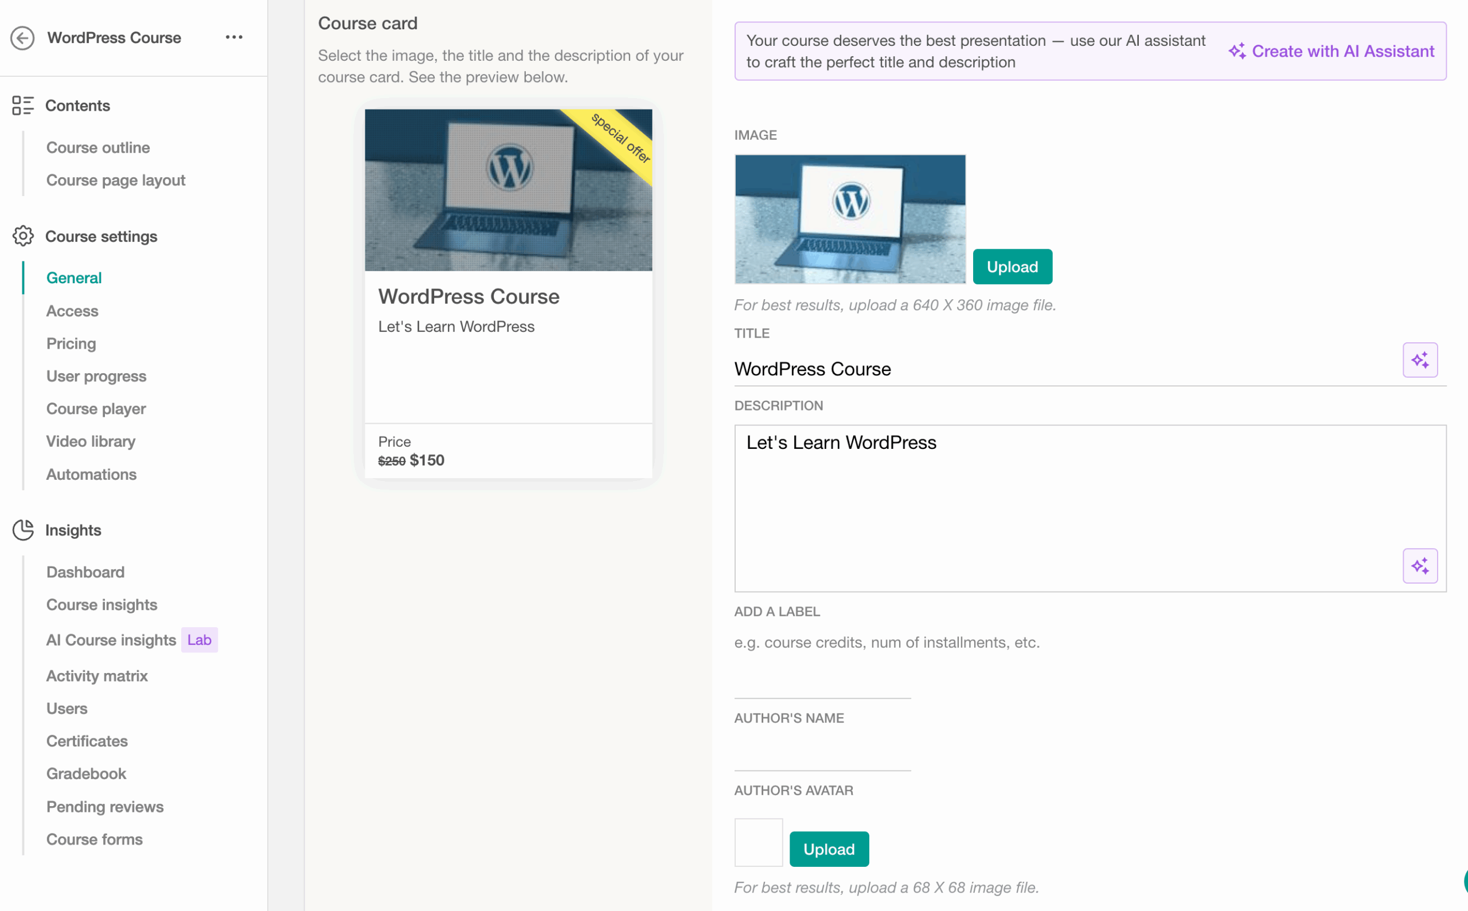Click AI sparkle icon in description box
Viewport: 1468px width, 911px height.
(1420, 566)
